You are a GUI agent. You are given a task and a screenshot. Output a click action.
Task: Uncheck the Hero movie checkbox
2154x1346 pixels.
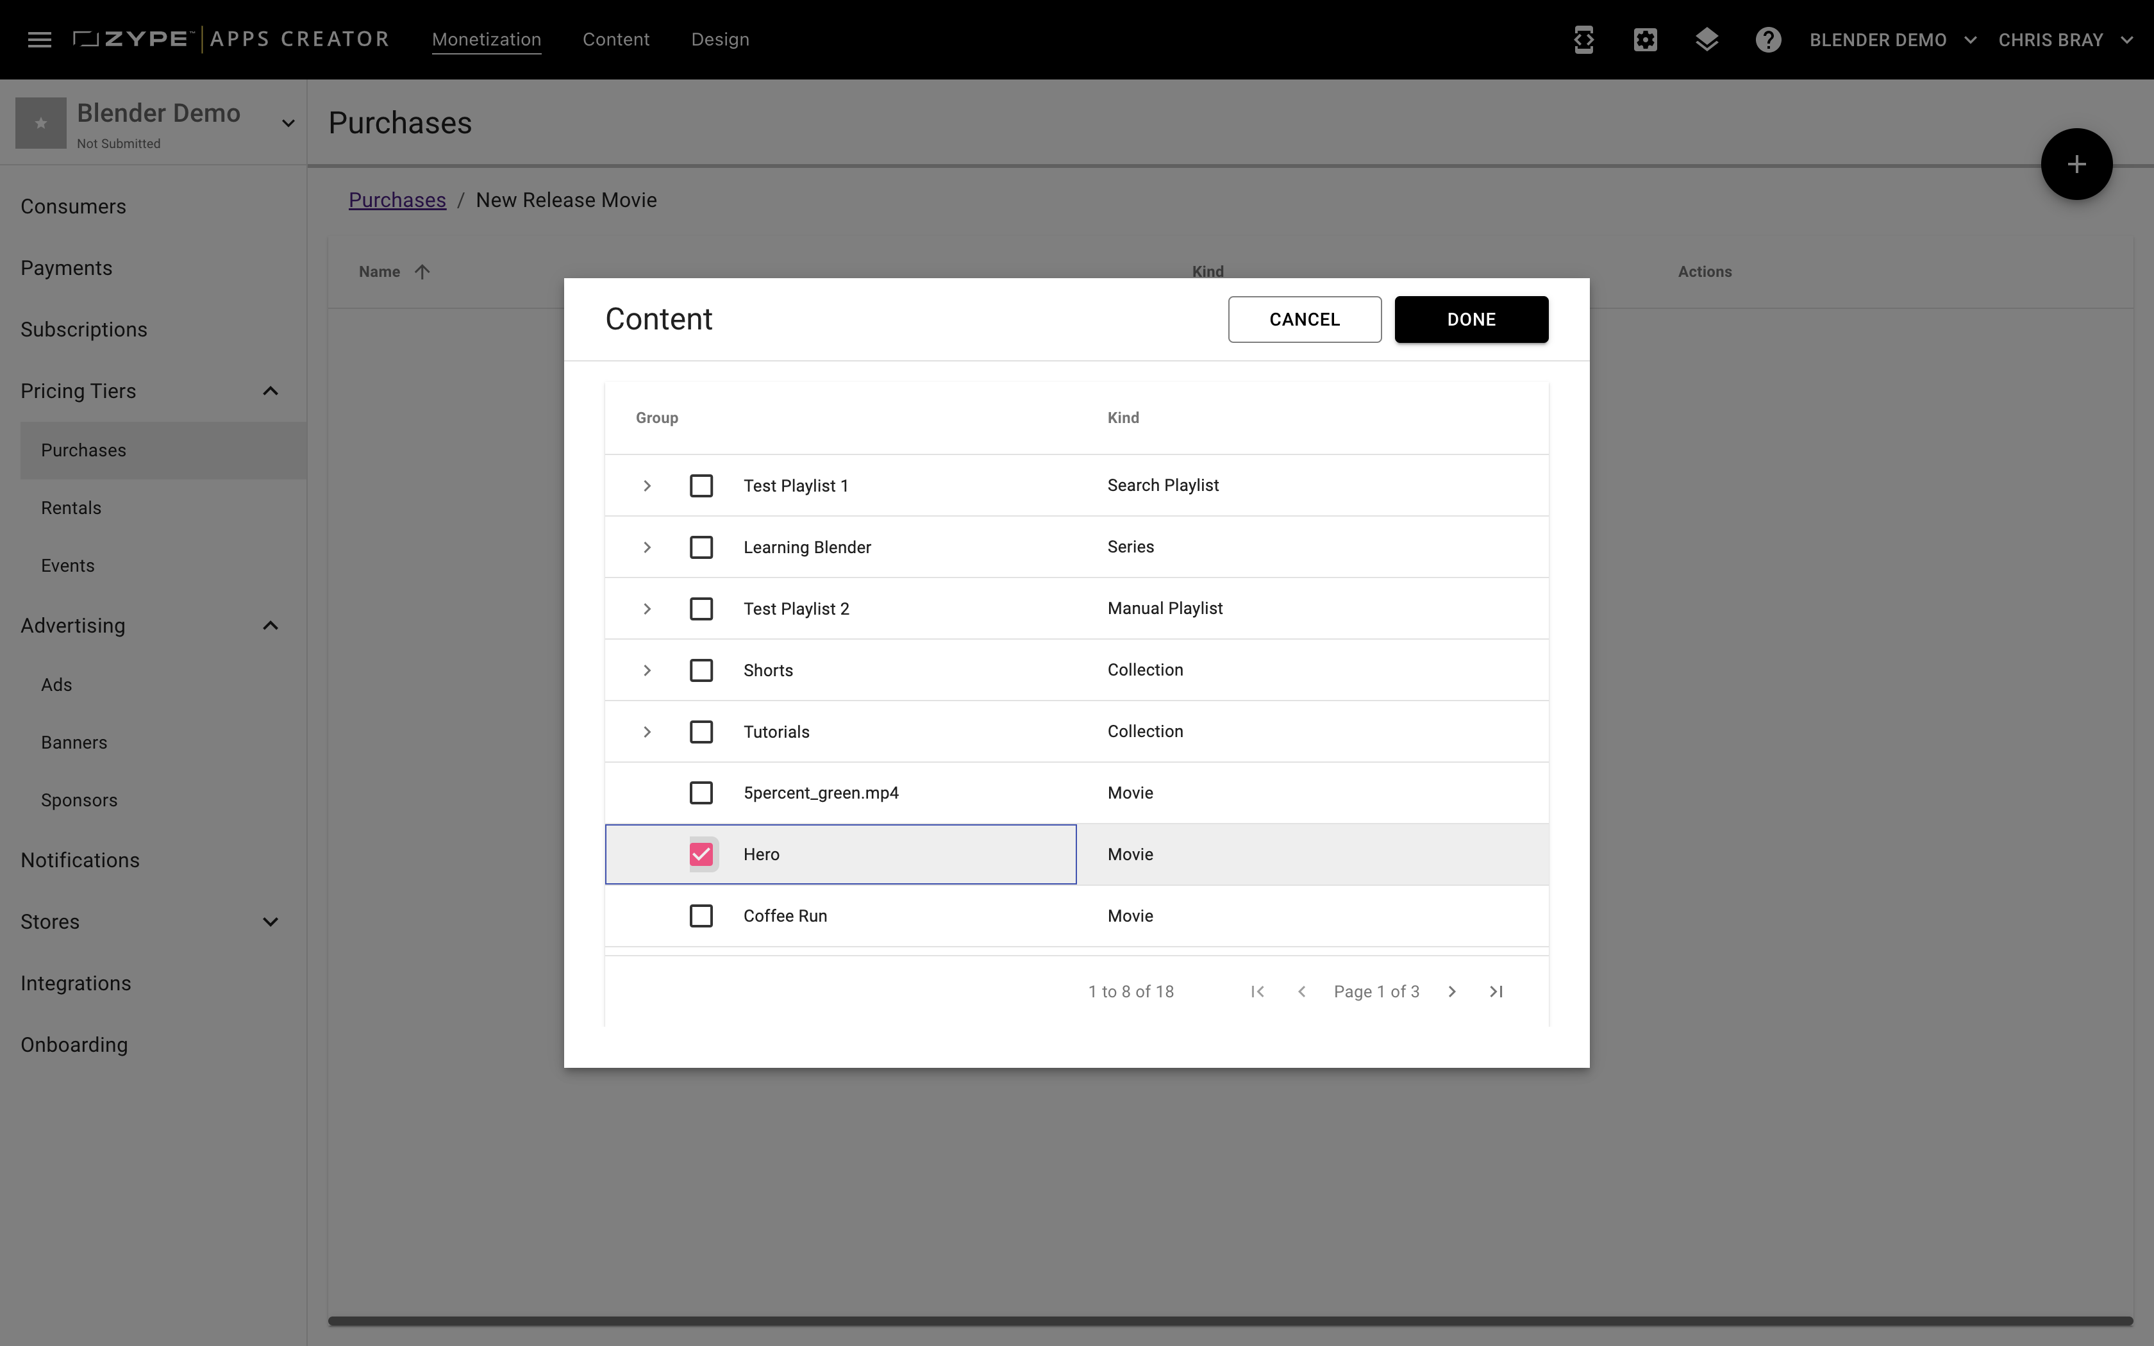pyautogui.click(x=701, y=854)
